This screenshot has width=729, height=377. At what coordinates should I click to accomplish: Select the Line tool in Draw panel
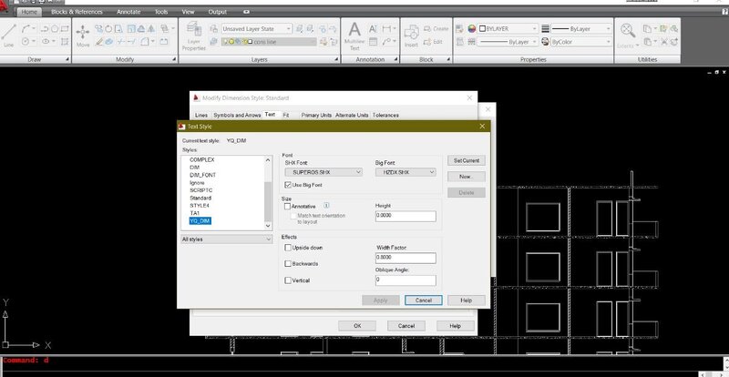10,36
